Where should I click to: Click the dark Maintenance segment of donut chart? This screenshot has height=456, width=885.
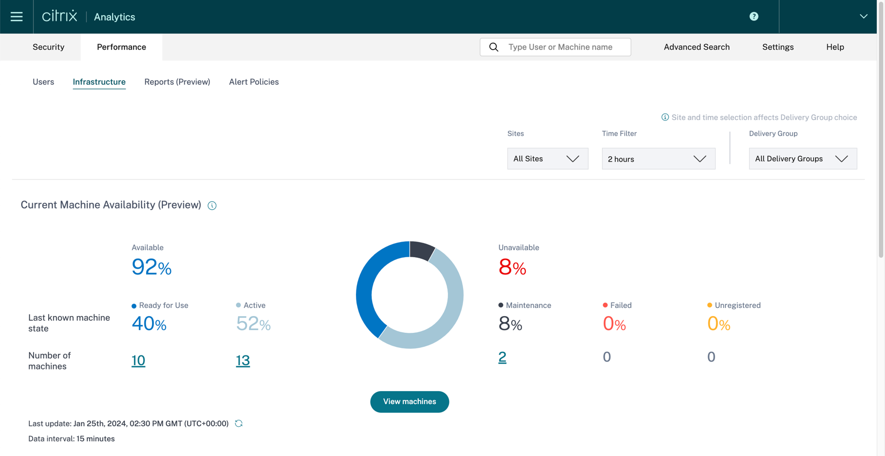[x=421, y=250]
